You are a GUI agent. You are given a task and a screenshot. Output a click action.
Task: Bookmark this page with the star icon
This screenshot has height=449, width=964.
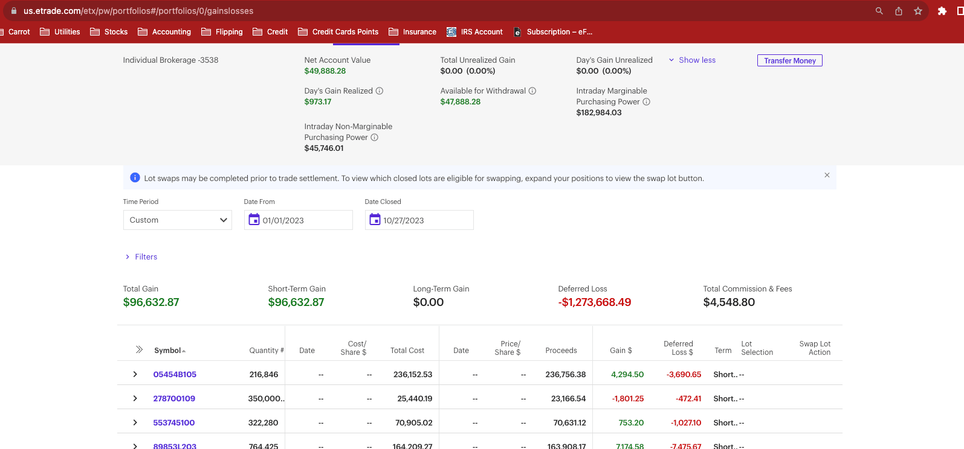[918, 11]
